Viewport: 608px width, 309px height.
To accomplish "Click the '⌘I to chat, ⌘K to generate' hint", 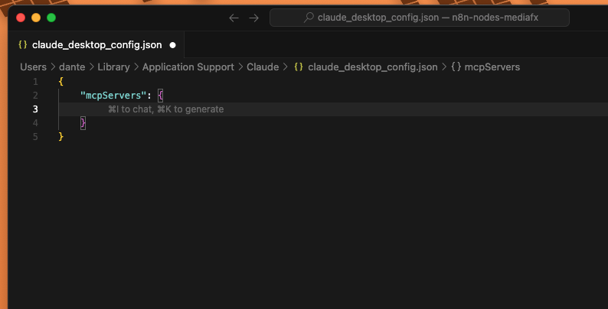I will (166, 109).
